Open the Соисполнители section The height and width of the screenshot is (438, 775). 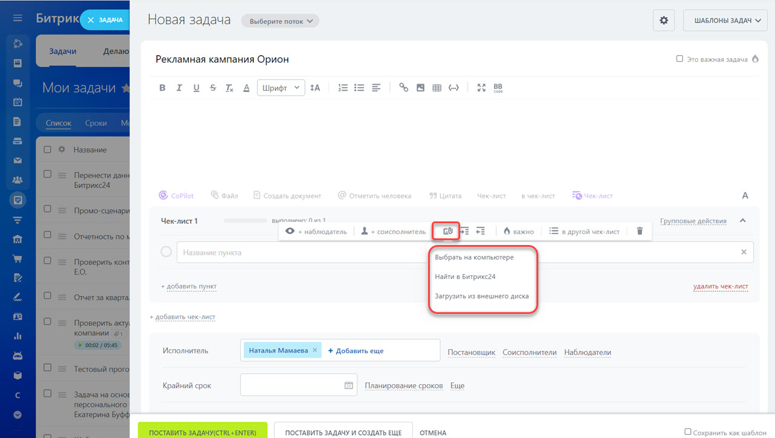coord(529,352)
